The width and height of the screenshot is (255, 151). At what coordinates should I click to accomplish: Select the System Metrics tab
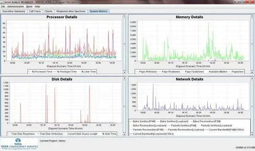tap(98, 12)
